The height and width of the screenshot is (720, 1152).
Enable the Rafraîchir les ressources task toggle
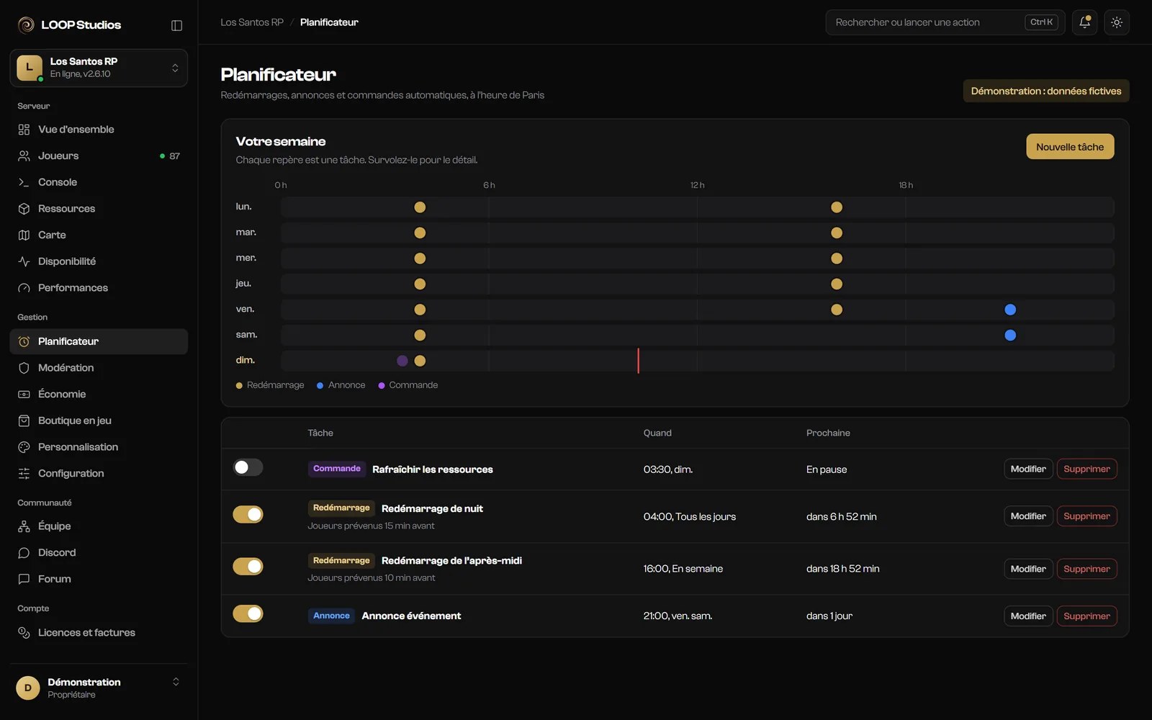248,468
